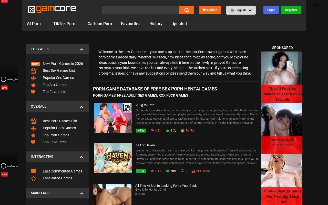Image resolution: width=328 pixels, height=205 pixels.
Task: Open the Fall of Haven thumbnail
Action: pos(113,158)
